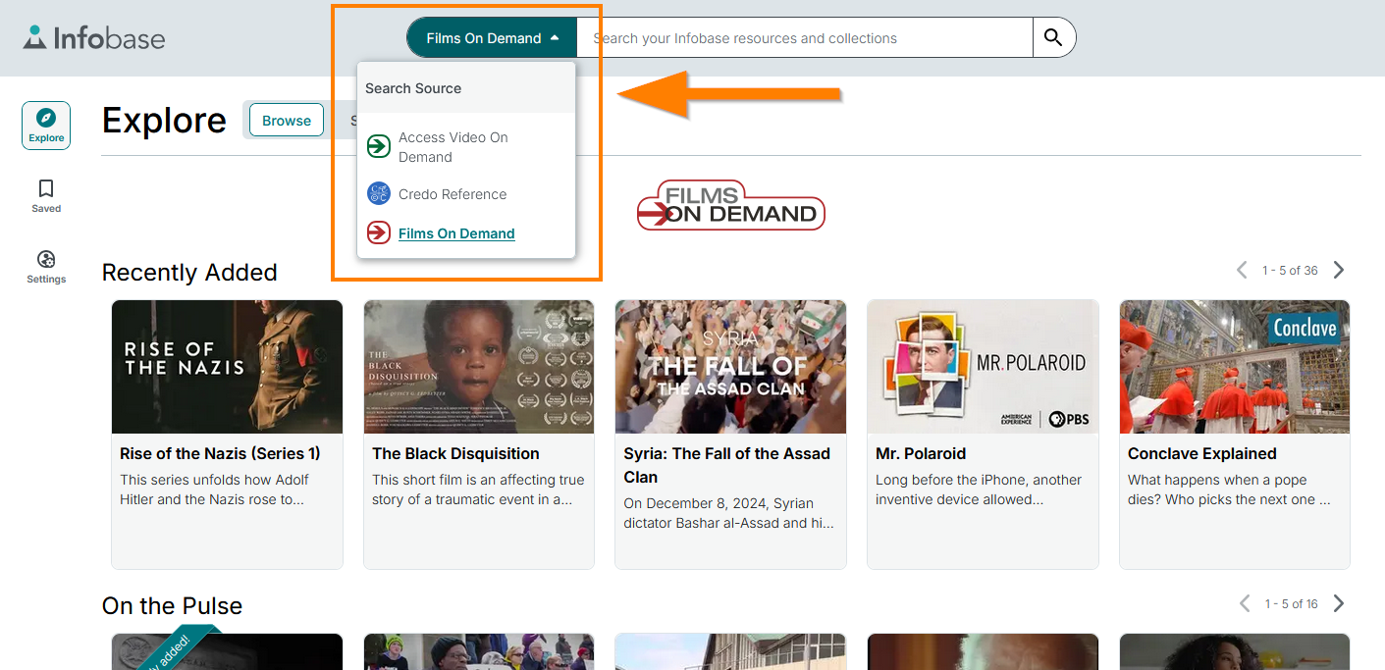
Task: Open Mr. Polaroid thumbnail
Action: 983,367
